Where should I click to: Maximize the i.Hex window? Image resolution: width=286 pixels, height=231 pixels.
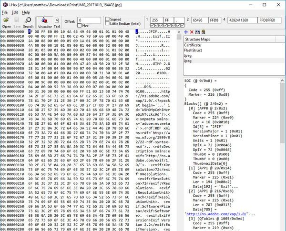tap(264, 5)
